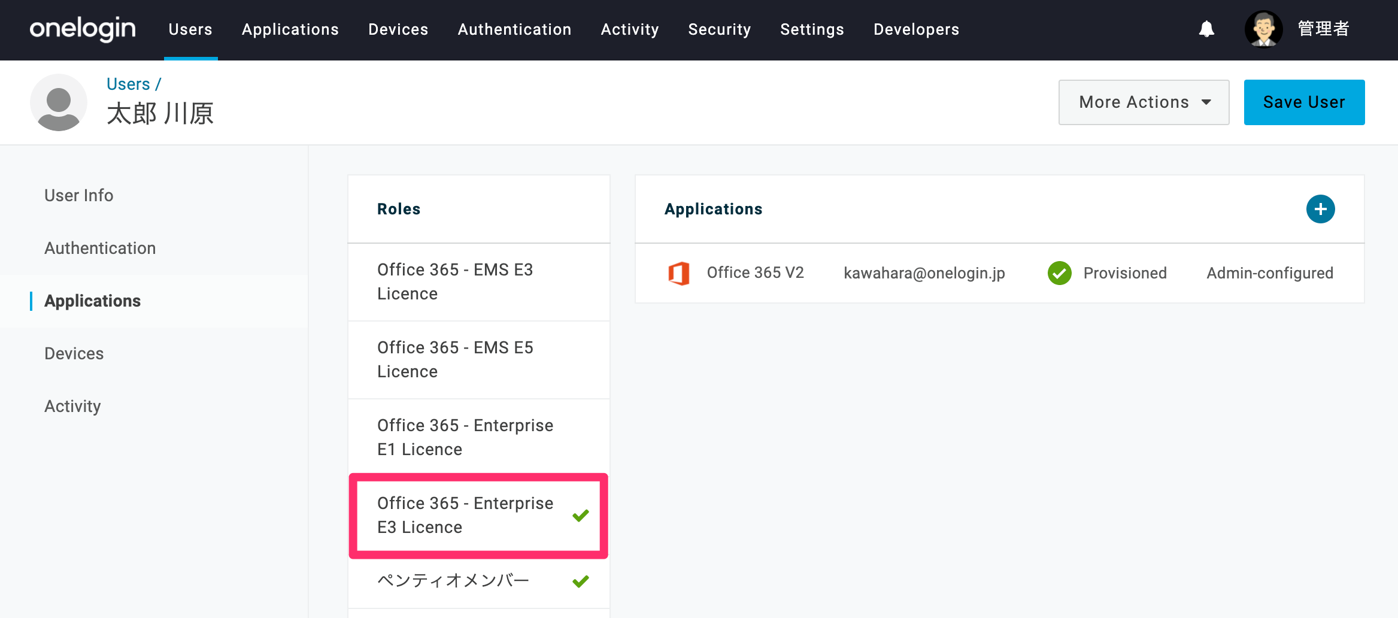Click the Applications panel heading
This screenshot has height=618, width=1398.
point(713,209)
